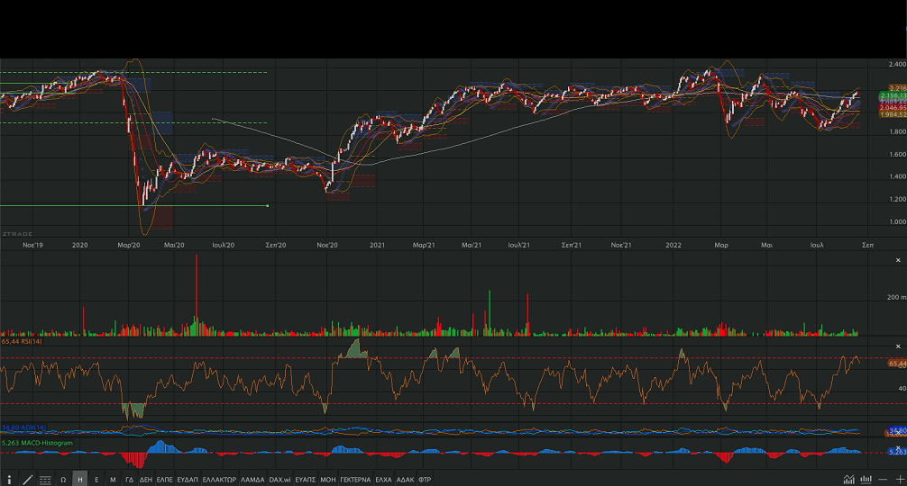The height and width of the screenshot is (486, 907).
Task: Switch to the Ω timeframe
Action: [64, 480]
